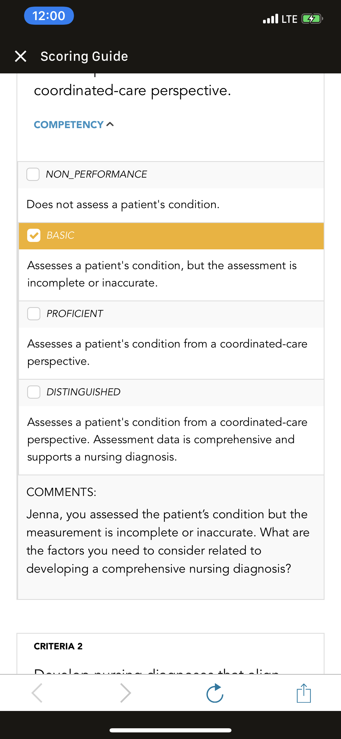The image size is (341, 739).
Task: Tap the white checkmark in the BASIC row
Action: point(34,236)
